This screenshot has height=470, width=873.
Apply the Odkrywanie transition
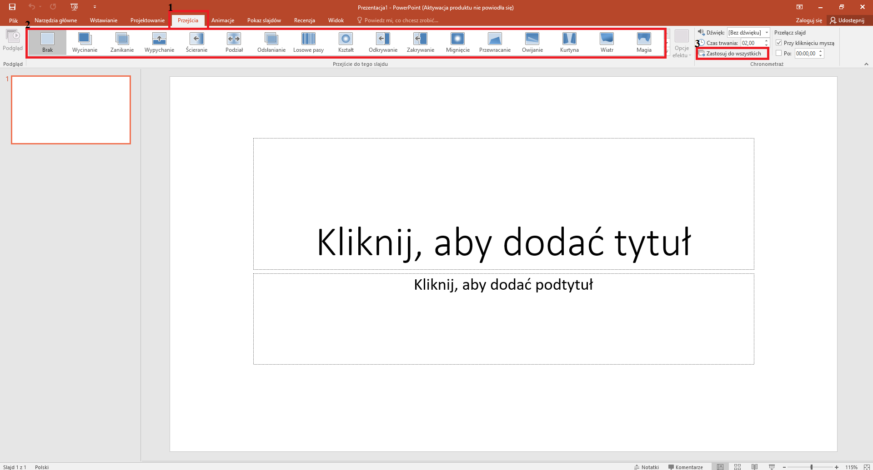(383, 43)
